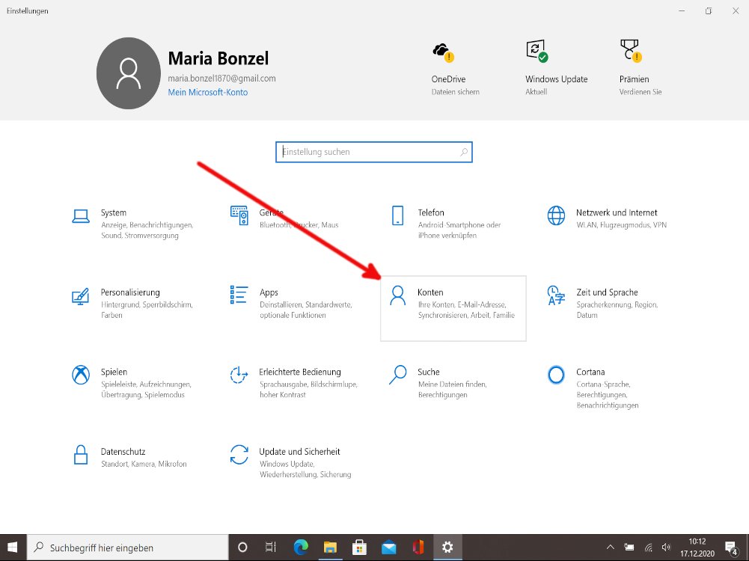This screenshot has height=561, width=749.
Task: Open the Personalisierung settings
Action: [130, 293]
